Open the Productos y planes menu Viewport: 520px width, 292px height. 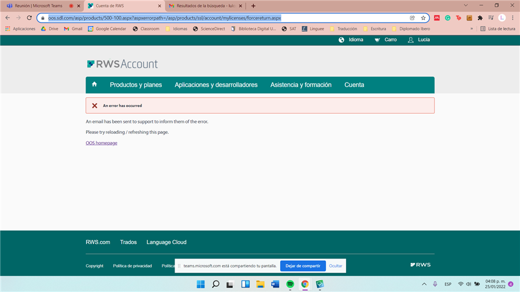tap(136, 85)
